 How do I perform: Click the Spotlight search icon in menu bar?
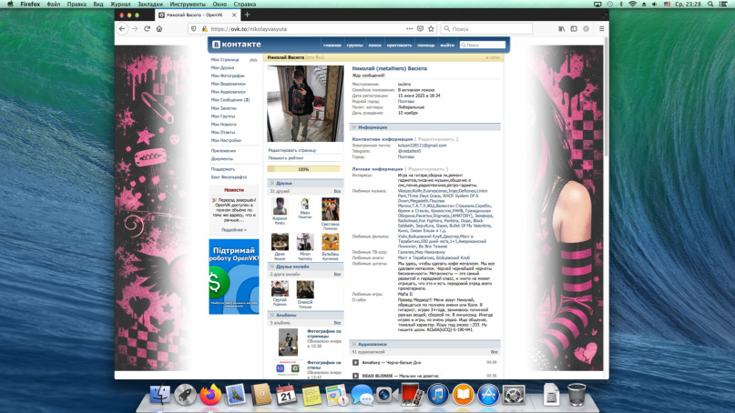710,4
